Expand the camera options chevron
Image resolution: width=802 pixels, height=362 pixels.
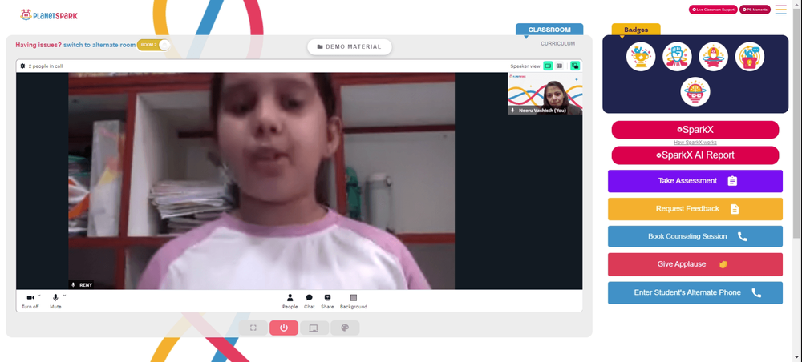click(38, 295)
